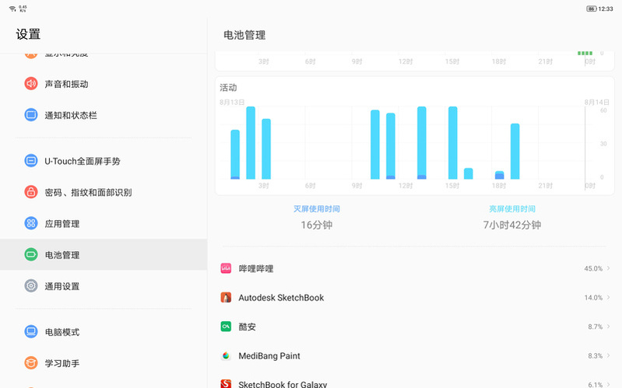Tap the 通知和状态栏 icon
This screenshot has width=622, height=388.
31,115
